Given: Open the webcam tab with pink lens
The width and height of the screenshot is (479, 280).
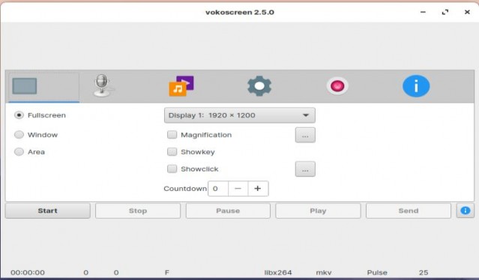Looking at the screenshot, I should click(x=337, y=86).
